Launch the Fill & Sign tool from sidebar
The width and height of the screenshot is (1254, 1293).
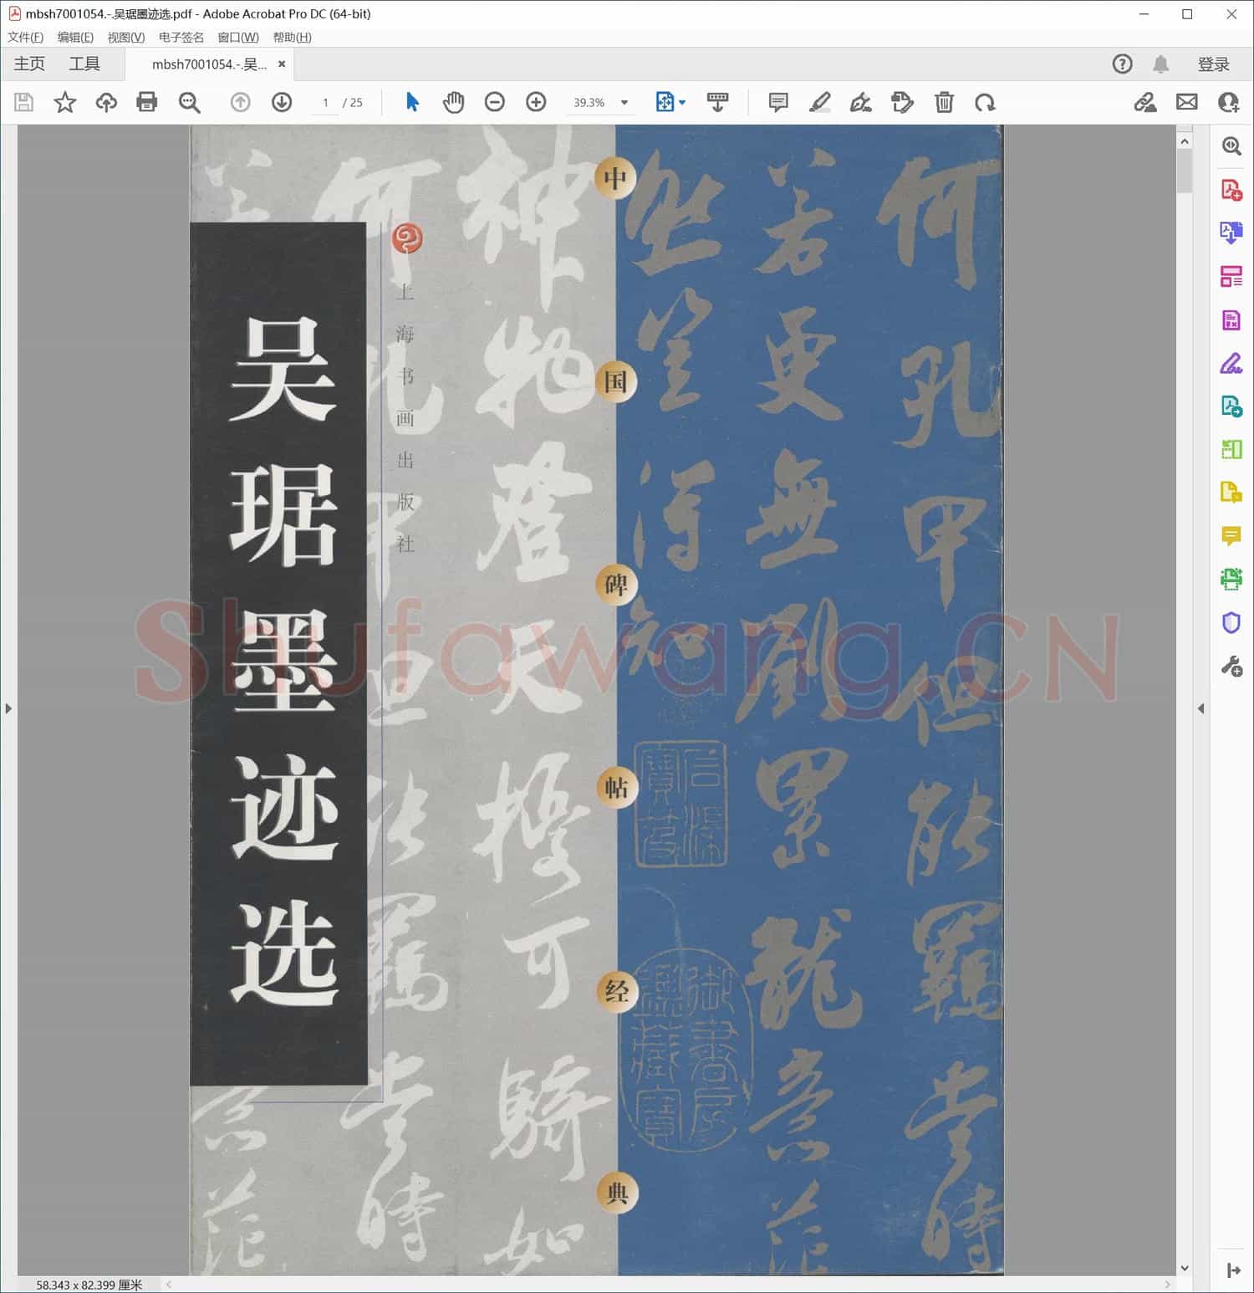[x=1231, y=363]
